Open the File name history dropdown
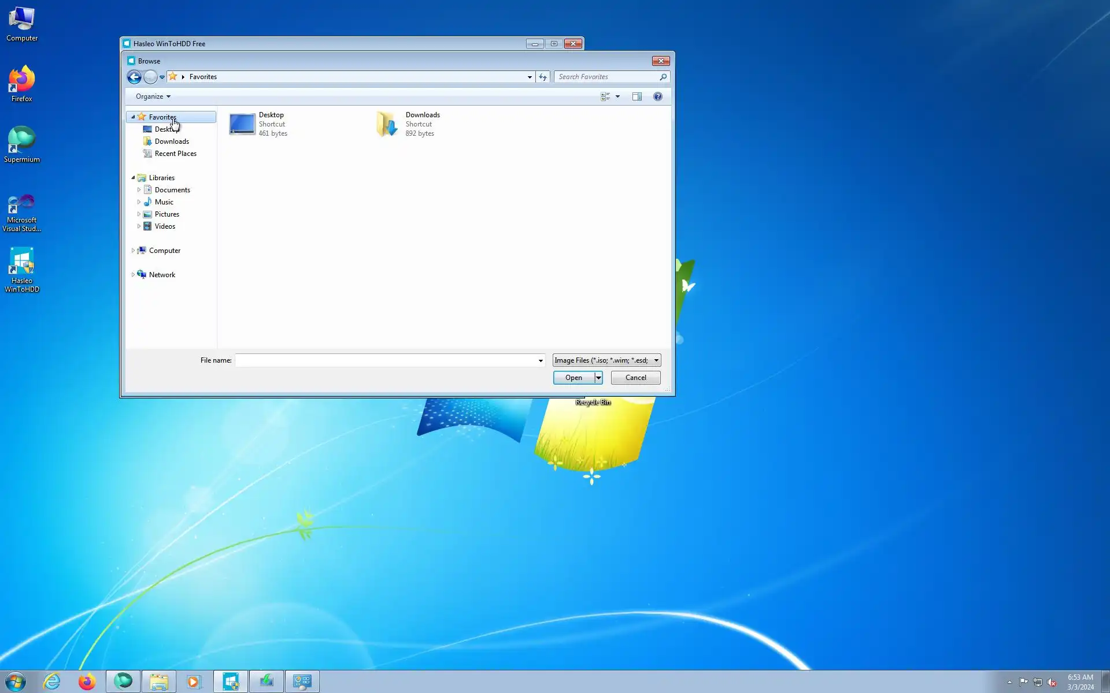Image resolution: width=1110 pixels, height=693 pixels. coord(541,360)
